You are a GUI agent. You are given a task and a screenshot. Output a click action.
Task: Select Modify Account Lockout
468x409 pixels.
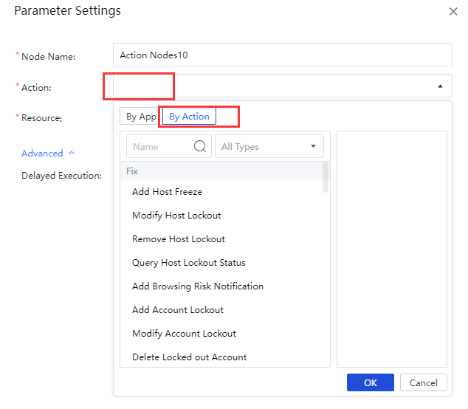[184, 334]
